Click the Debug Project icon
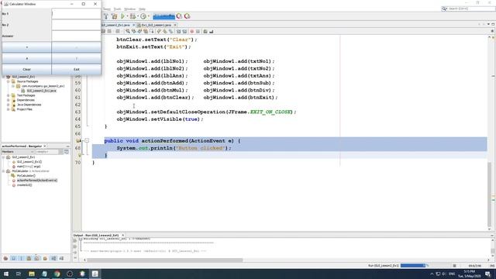 133,16
